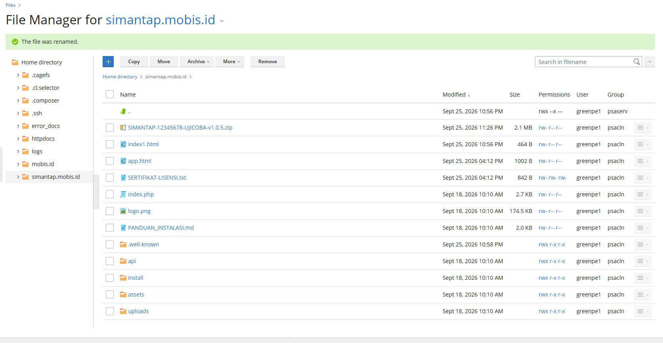Go to Home directory breadcrumb link

120,77
